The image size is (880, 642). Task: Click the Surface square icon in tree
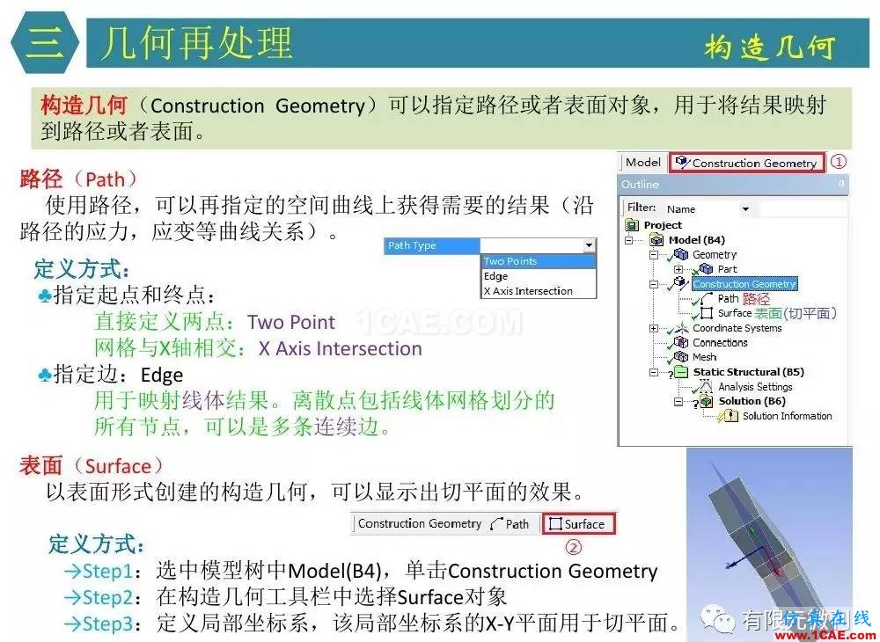[706, 313]
